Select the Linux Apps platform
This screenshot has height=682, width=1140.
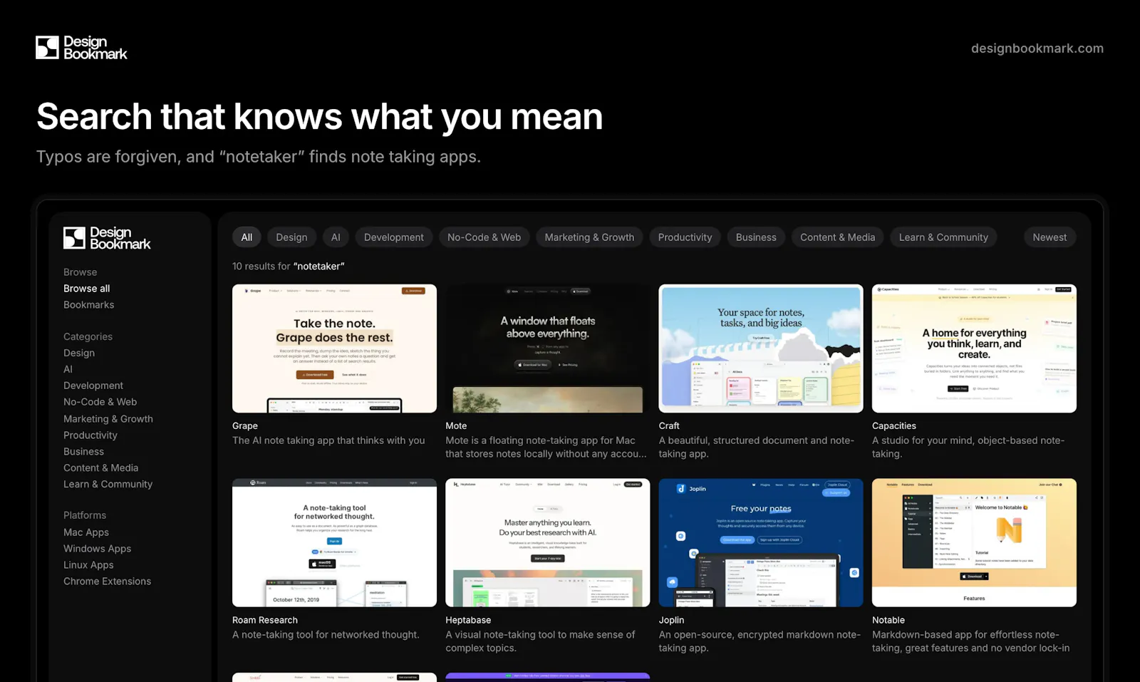(88, 565)
